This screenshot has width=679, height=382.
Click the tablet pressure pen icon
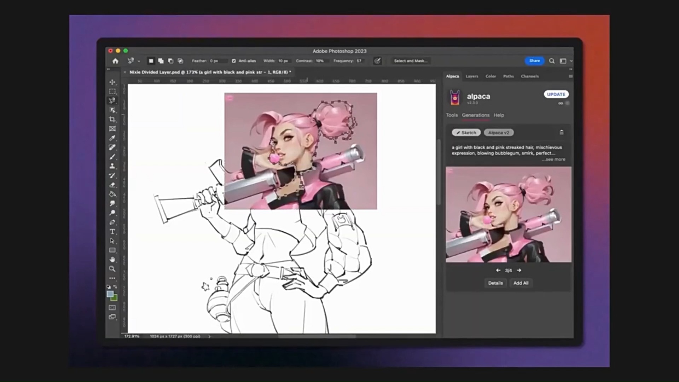tap(377, 61)
